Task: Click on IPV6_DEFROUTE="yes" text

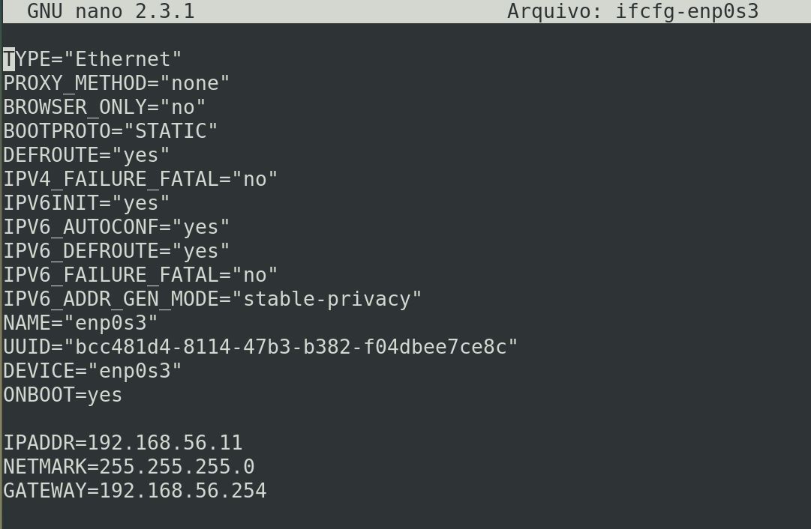Action: click(116, 251)
